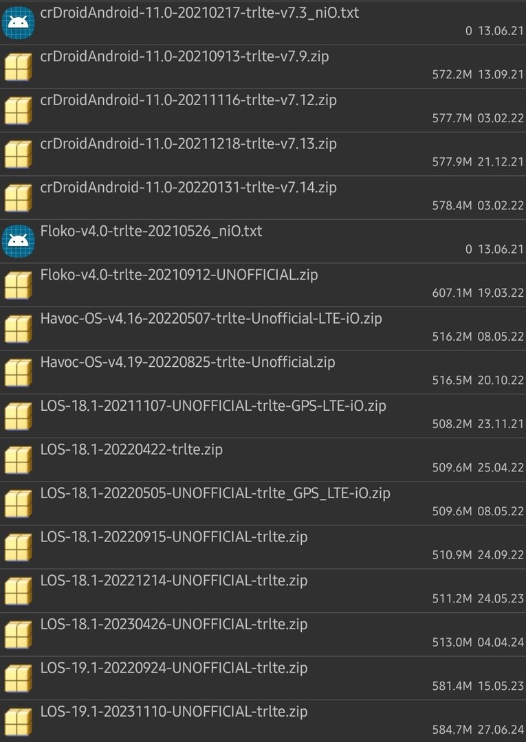
Task: Open crDroidAndroid-11.0-20211218-trlte-v7.13.zip
Action: click(263, 154)
